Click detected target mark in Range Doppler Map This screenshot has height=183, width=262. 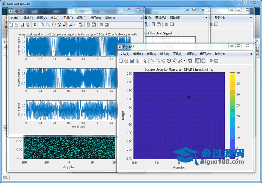[187, 97]
